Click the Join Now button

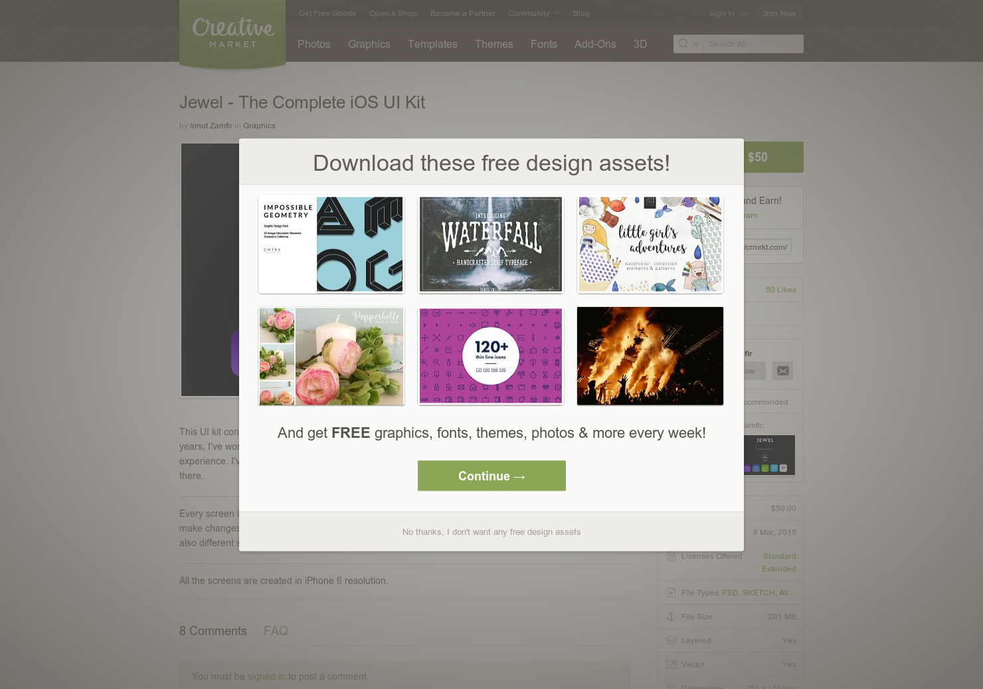click(779, 13)
